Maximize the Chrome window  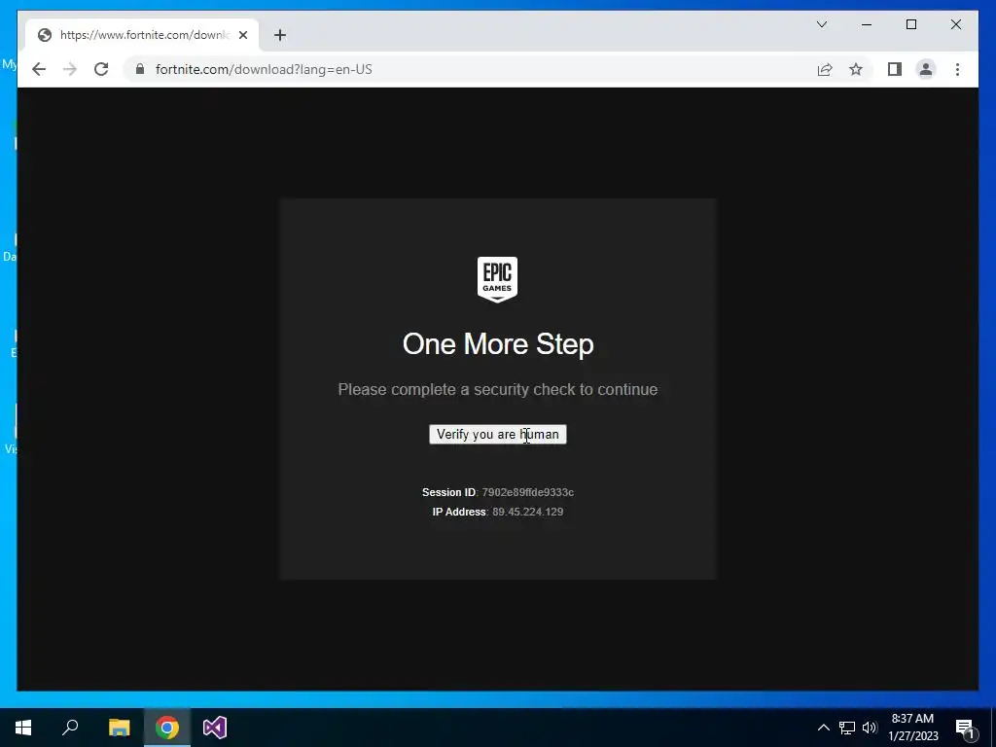pyautogui.click(x=910, y=24)
